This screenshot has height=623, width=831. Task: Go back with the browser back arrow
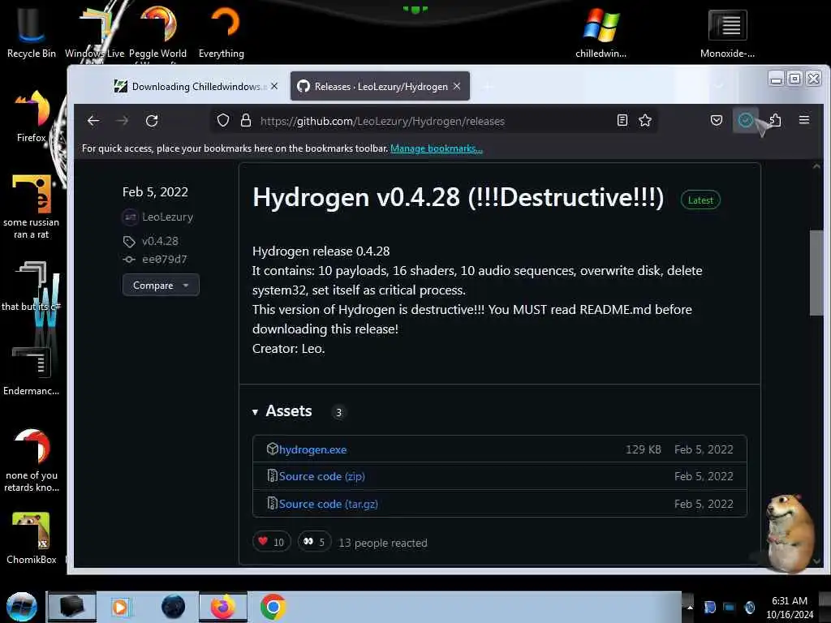coord(93,121)
